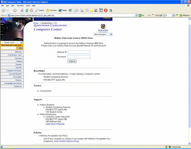The height and width of the screenshot is (149, 191).
Task: Click the Submit button
Action: [72, 61]
